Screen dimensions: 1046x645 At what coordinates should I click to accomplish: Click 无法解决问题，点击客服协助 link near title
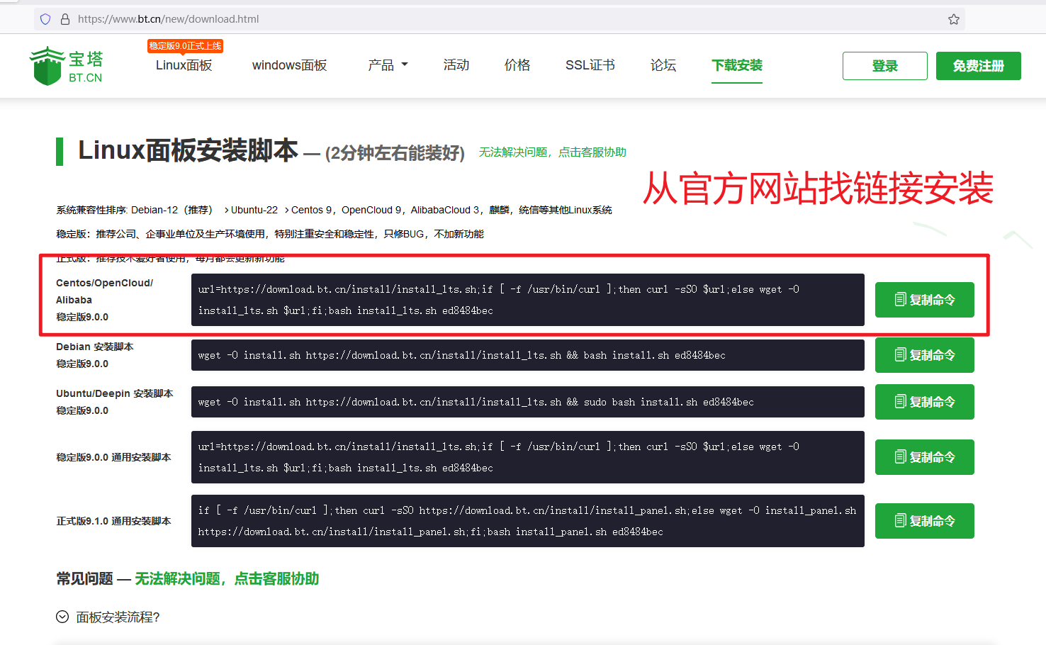pyautogui.click(x=553, y=152)
